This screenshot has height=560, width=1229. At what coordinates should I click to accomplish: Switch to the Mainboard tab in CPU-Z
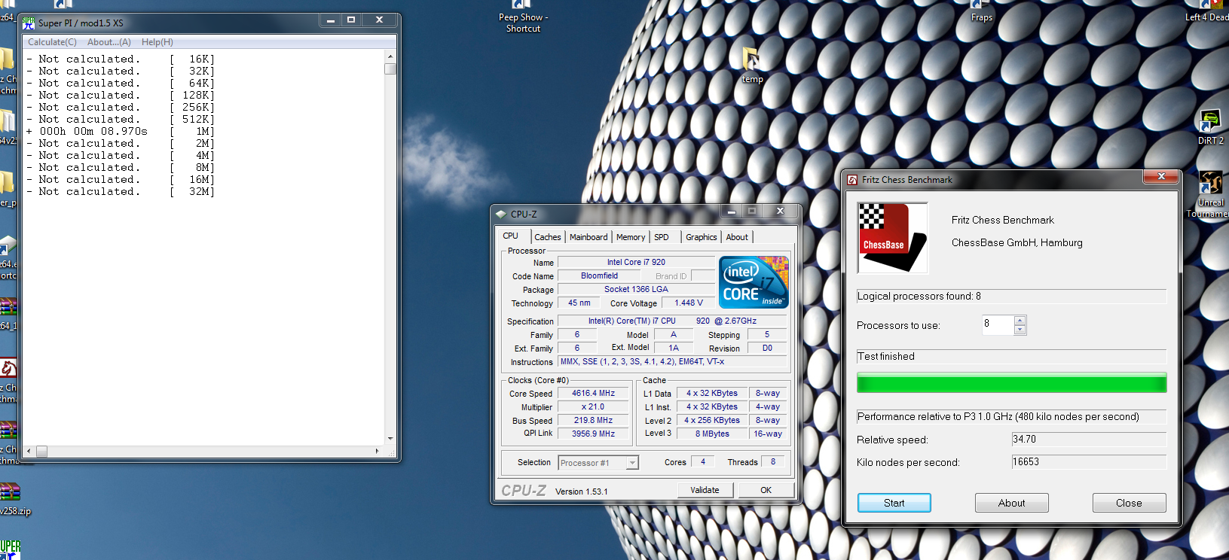pos(589,237)
